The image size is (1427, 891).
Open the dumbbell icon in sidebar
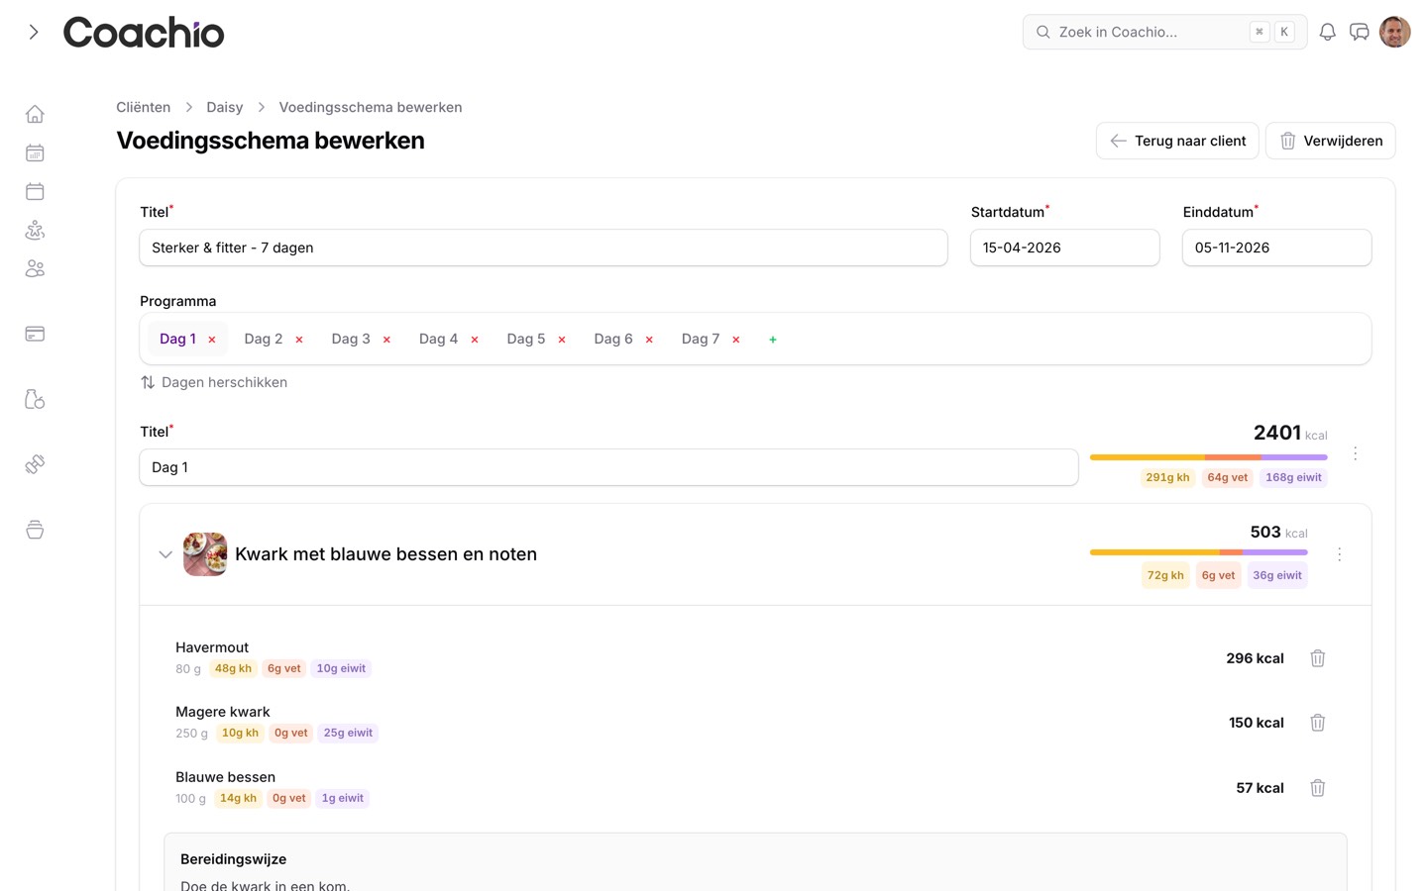[35, 464]
